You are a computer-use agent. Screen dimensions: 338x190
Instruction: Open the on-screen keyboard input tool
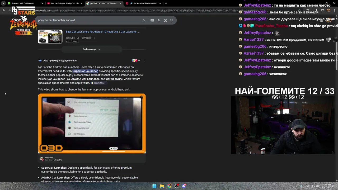[x=152, y=20]
